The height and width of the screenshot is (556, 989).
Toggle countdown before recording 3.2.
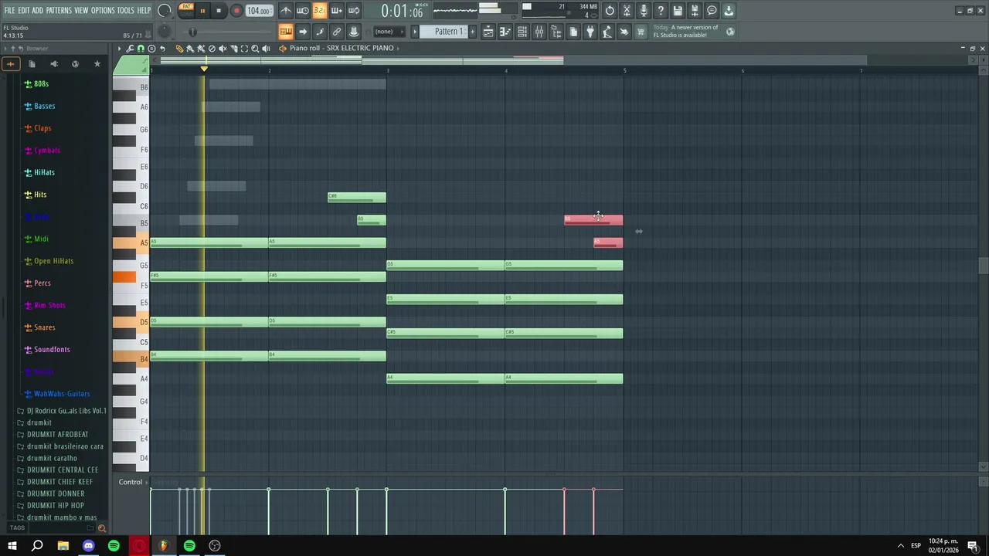tap(319, 11)
